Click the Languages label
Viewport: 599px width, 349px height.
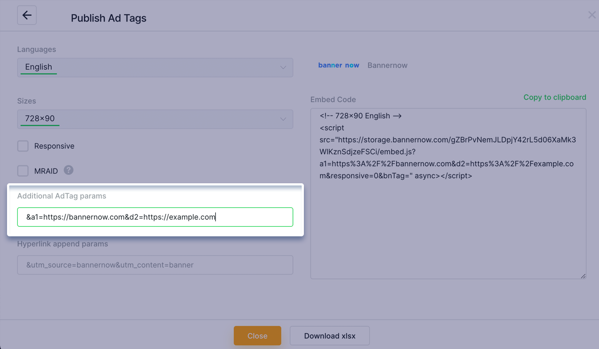36,50
